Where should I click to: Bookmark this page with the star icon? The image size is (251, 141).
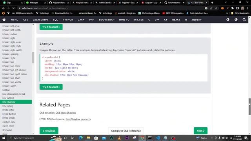tap(216, 8)
